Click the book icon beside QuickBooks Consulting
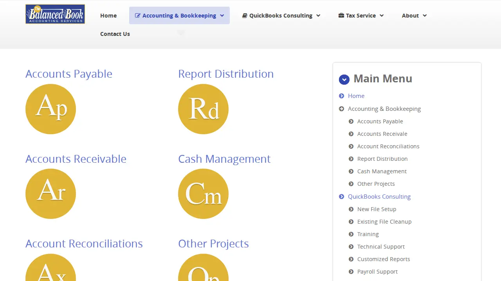 245,16
